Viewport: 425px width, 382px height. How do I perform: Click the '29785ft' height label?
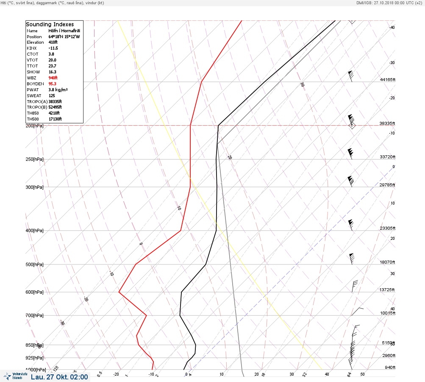(x=387, y=185)
